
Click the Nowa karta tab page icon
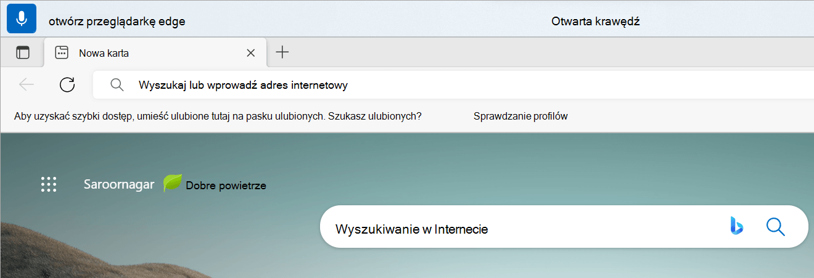click(61, 53)
